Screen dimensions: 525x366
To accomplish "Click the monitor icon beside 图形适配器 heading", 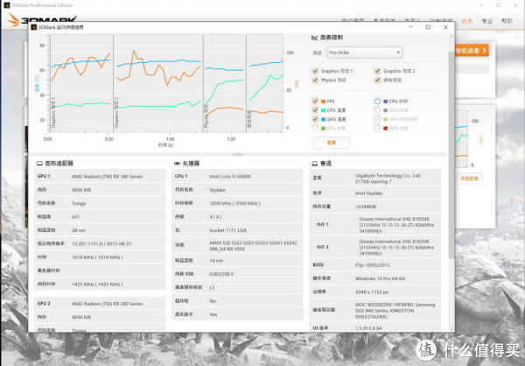I will [39, 163].
